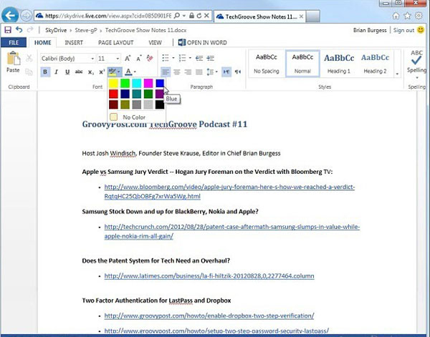Viewport: 430px width, 337px height.
Task: Click the right-to-left text direction icon
Action: click(x=238, y=72)
